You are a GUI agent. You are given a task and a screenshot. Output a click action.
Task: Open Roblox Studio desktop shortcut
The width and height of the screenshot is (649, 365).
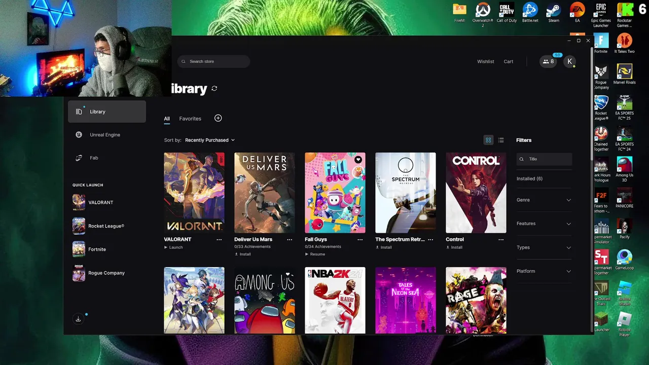coord(624,294)
